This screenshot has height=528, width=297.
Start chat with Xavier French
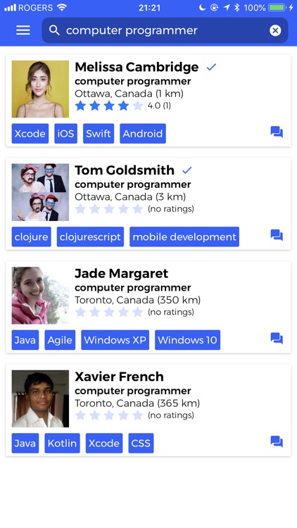pos(277,441)
